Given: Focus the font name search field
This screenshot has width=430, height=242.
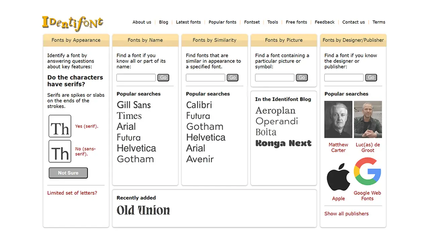Looking at the screenshot, I should click(x=136, y=78).
